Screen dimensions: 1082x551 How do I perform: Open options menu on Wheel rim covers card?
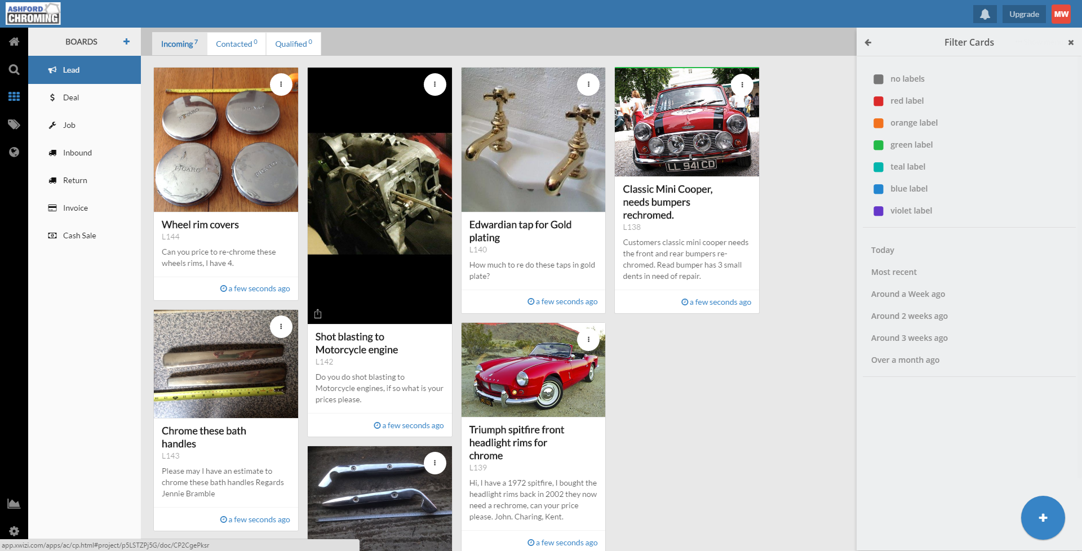coord(281,85)
